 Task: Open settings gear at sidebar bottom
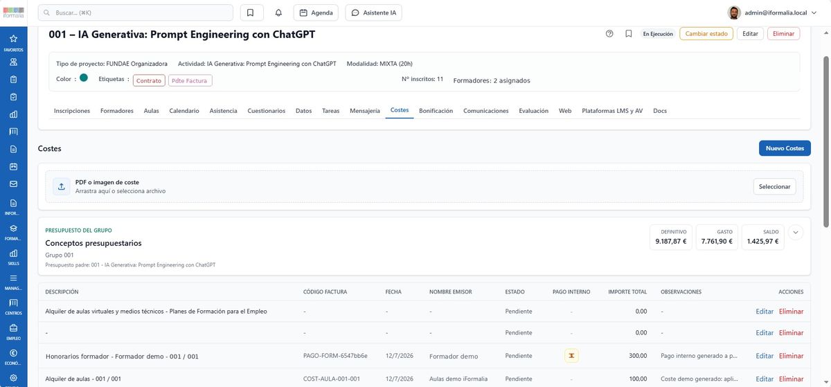click(x=13, y=379)
